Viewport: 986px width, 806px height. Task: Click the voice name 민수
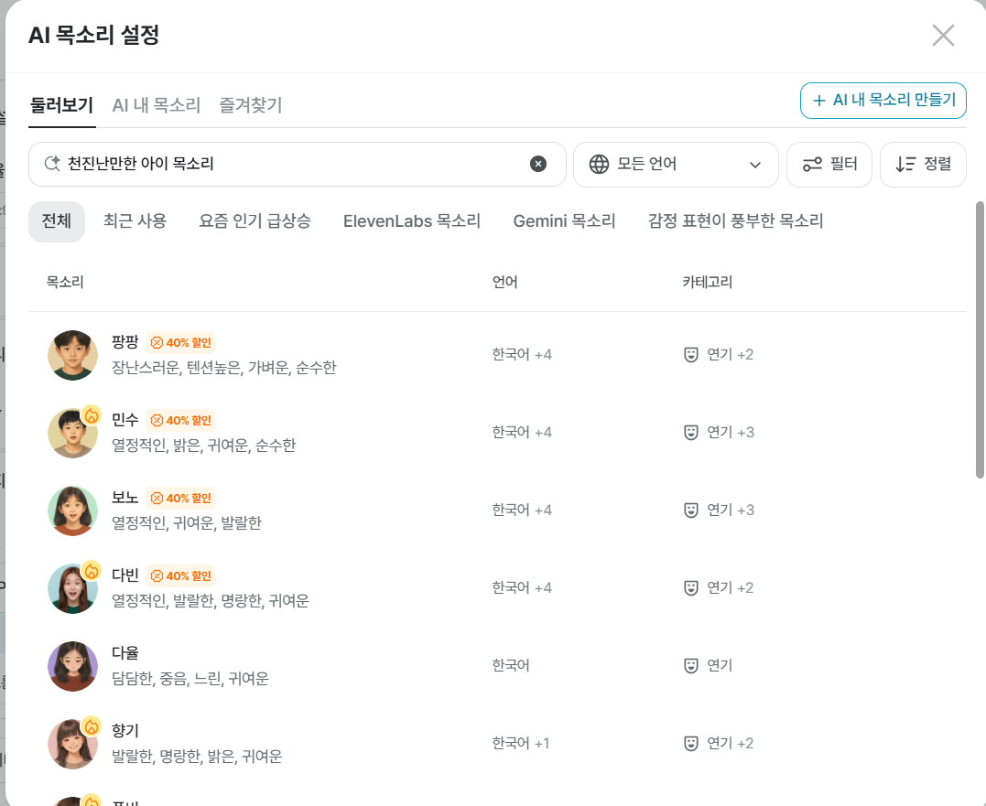[125, 420]
